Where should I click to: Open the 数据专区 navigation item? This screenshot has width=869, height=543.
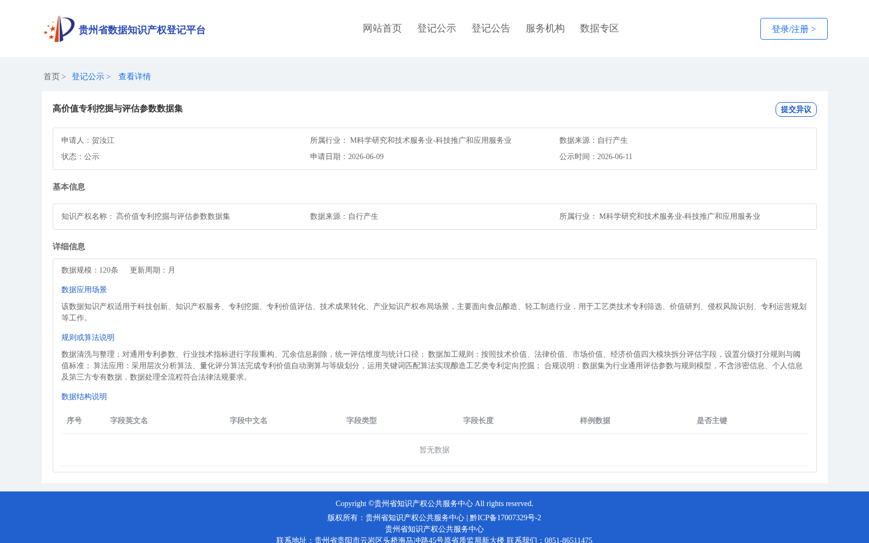point(600,28)
